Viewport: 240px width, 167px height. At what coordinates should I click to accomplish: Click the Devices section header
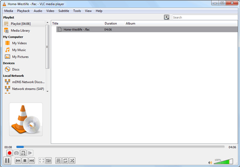point(9,63)
